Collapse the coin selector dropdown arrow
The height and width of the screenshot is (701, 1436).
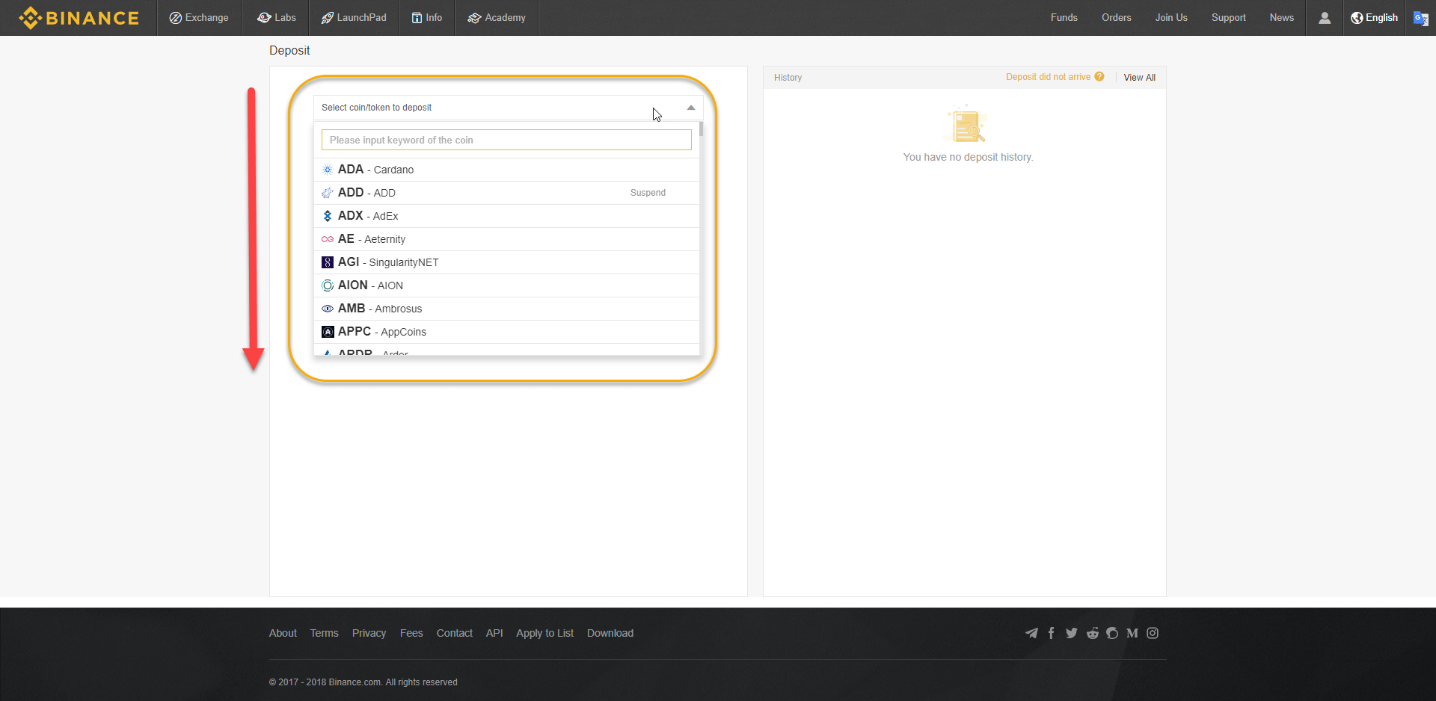pos(691,108)
